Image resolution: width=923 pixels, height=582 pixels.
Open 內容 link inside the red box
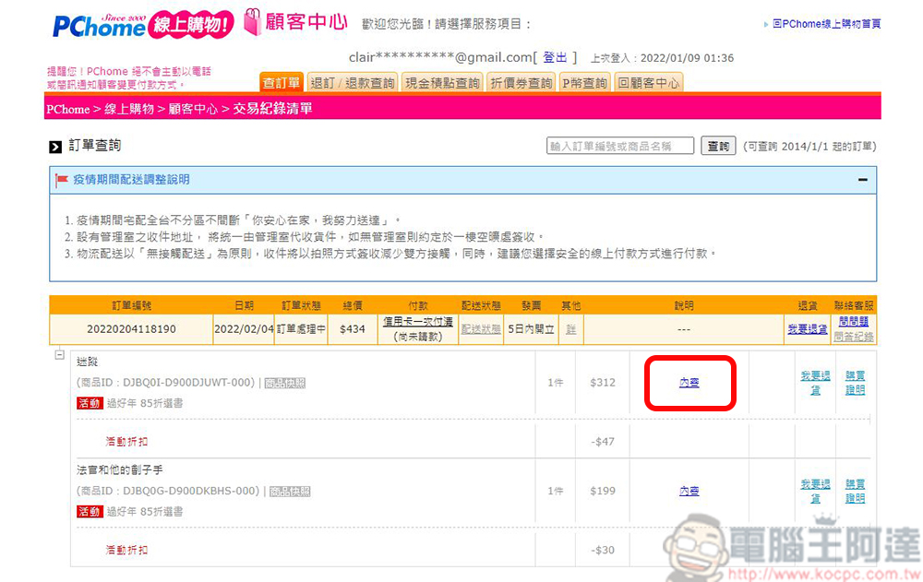pos(689,383)
